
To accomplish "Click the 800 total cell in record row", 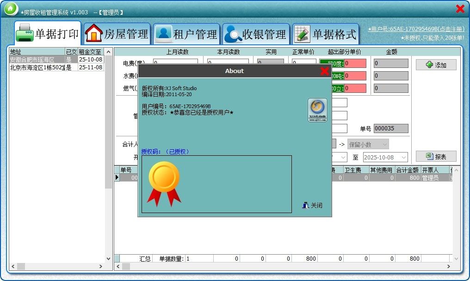I will click(408, 178).
